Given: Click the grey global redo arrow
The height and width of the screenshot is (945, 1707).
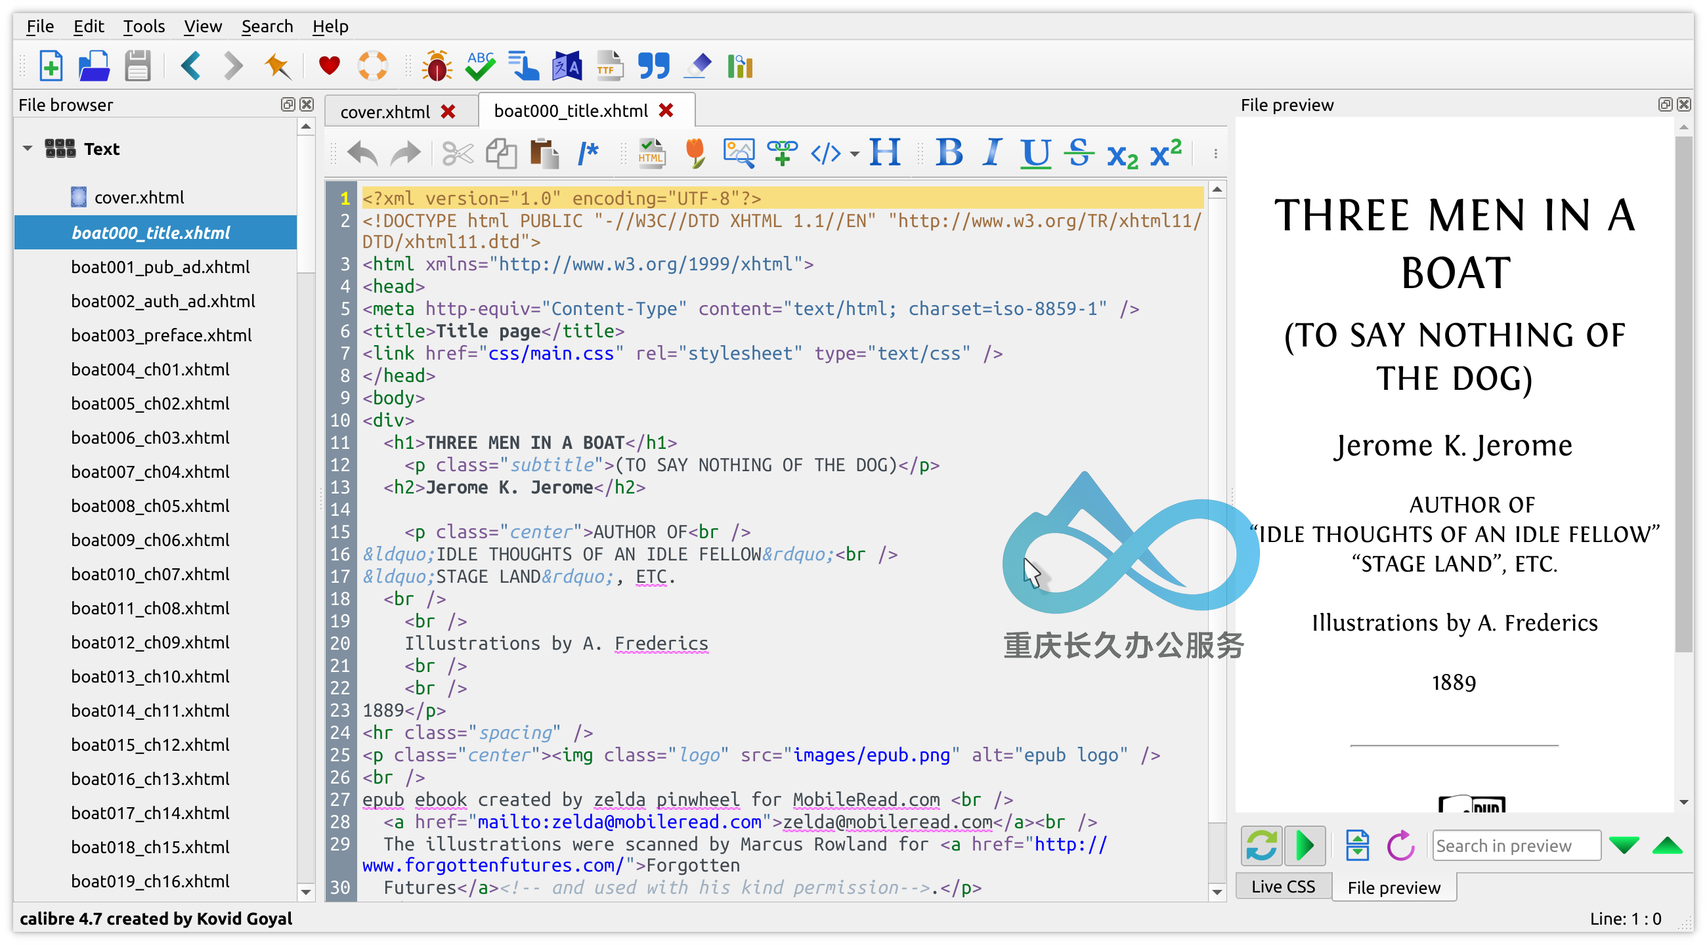Looking at the screenshot, I should 233,66.
